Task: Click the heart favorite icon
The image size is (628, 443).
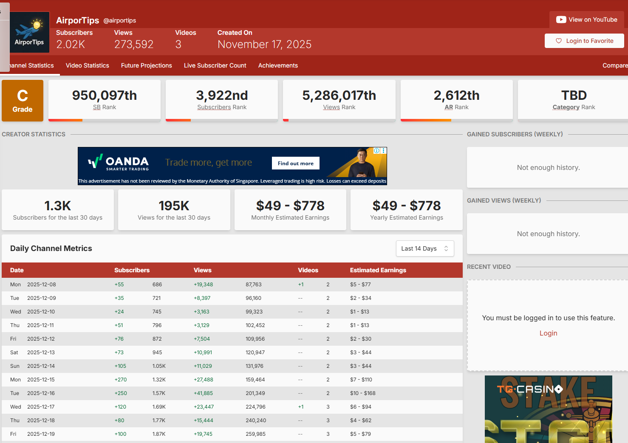Action: tap(559, 41)
